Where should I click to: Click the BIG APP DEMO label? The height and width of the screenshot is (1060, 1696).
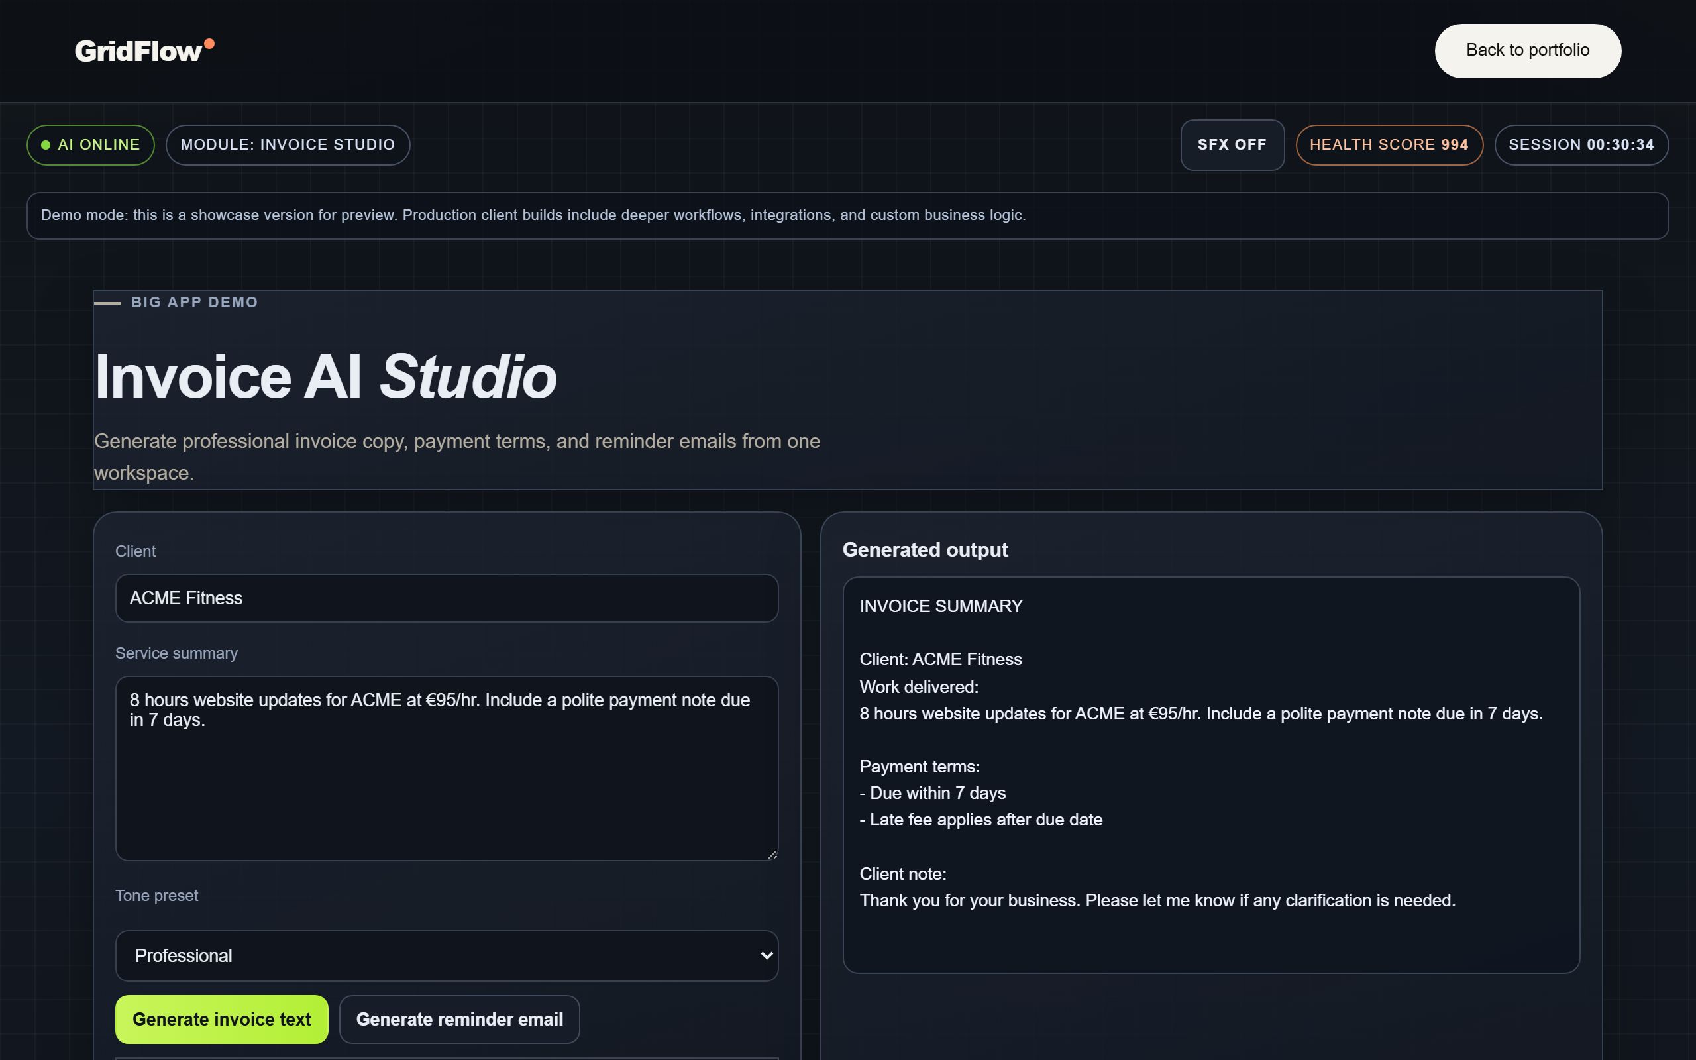tap(194, 303)
